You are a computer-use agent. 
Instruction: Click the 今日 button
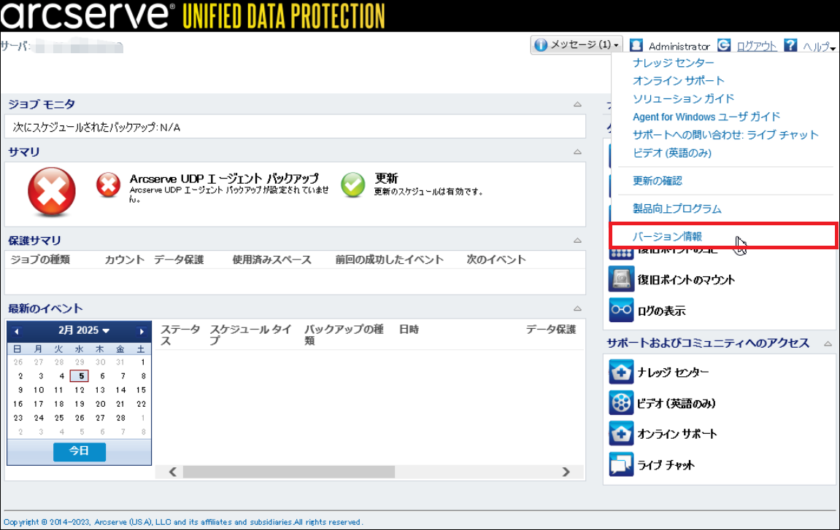[x=80, y=451]
